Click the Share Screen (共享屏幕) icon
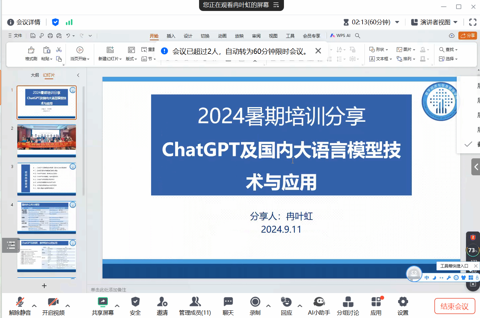Screen dimensions: 480x318 103,302
